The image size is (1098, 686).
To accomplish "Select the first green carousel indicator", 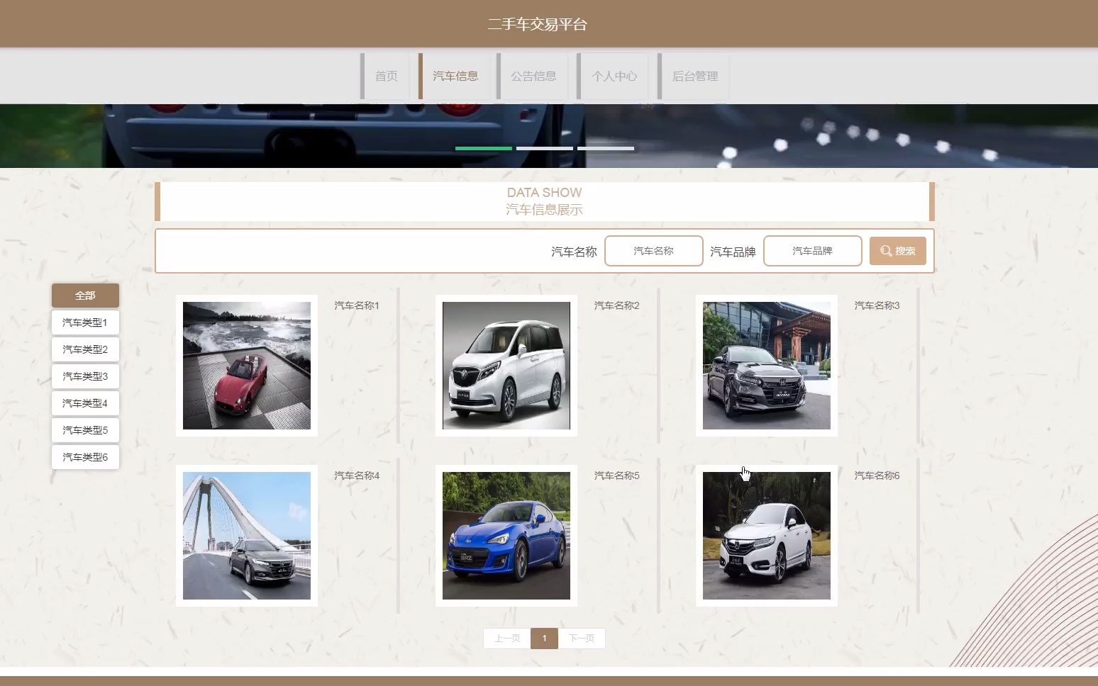I will [x=484, y=148].
